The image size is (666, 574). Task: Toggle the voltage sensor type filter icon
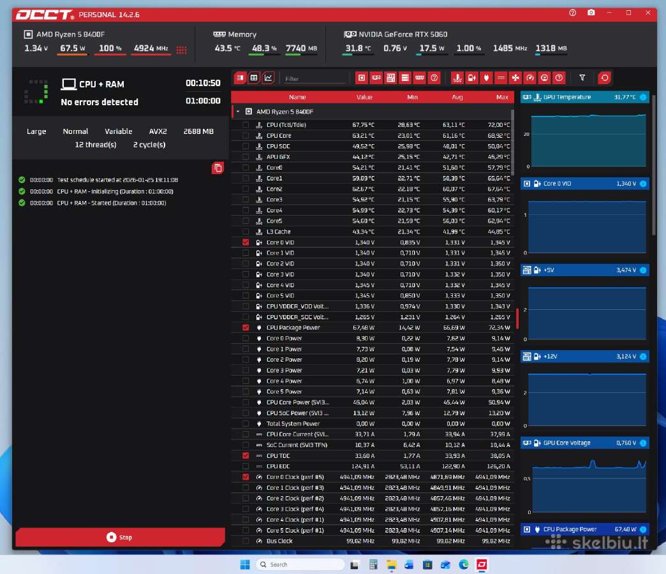[x=472, y=78]
